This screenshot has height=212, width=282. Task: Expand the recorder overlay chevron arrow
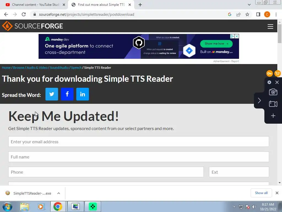259,100
